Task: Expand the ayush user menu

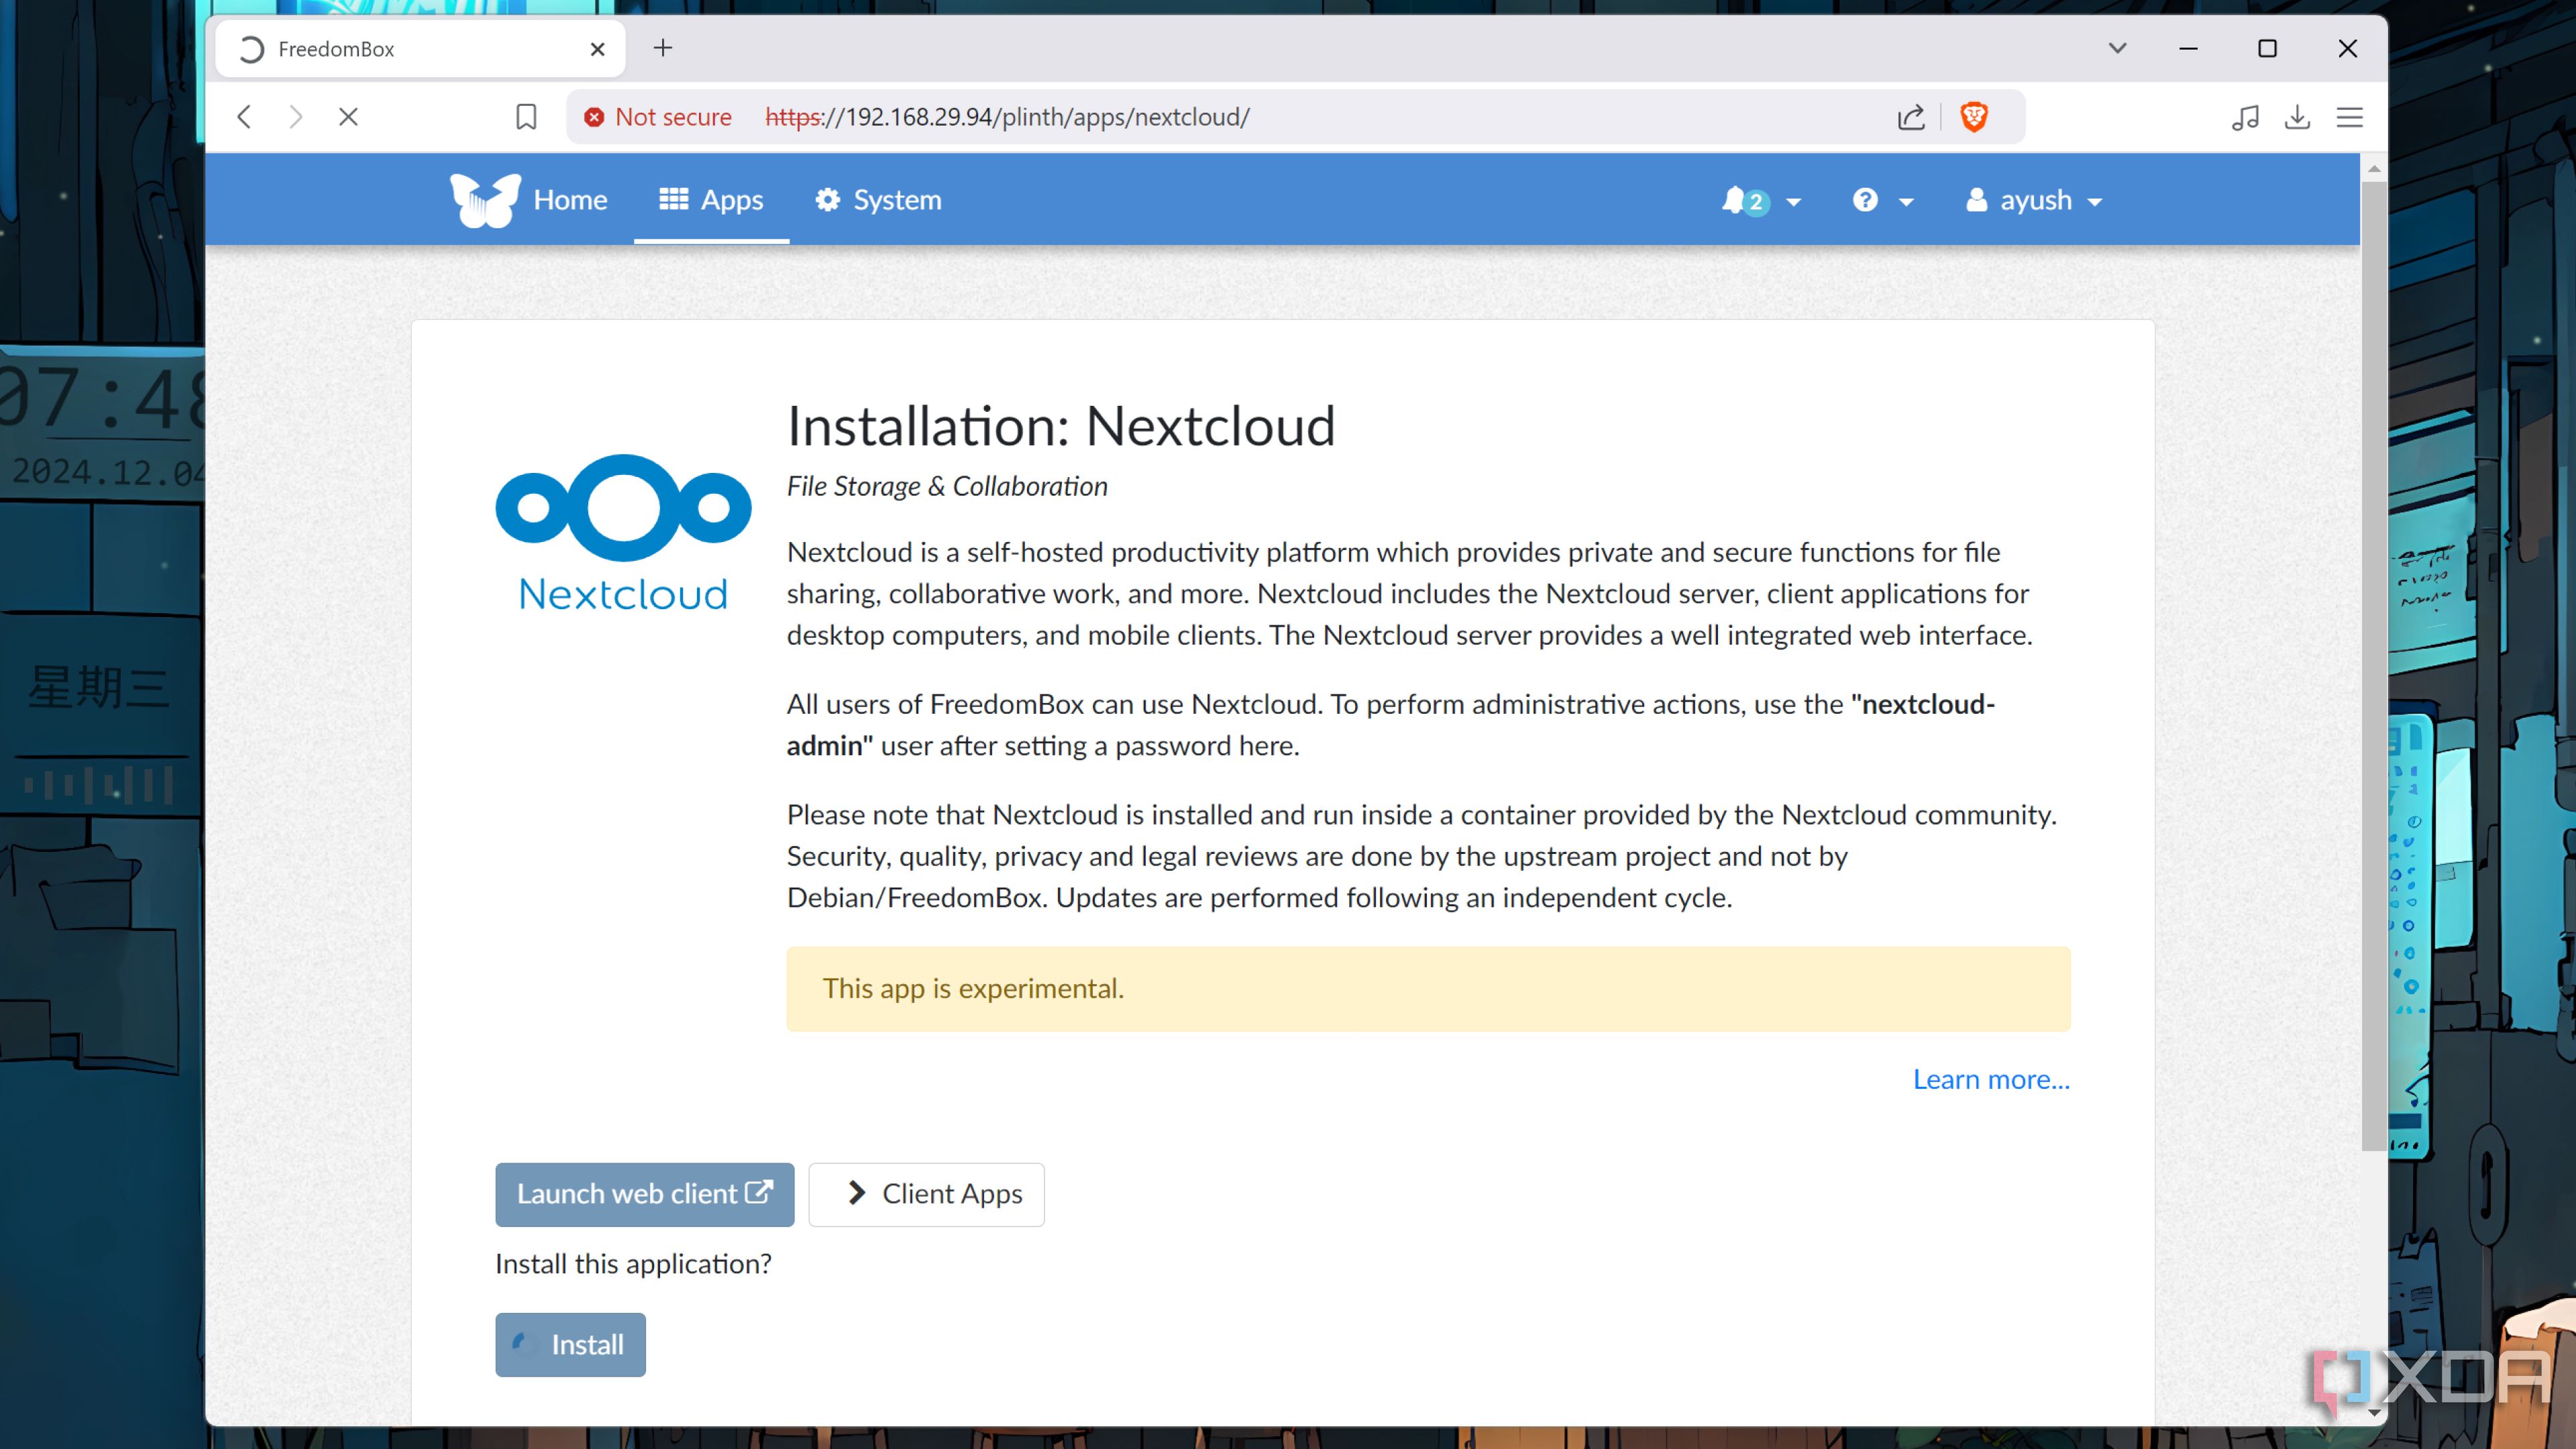Action: (2034, 201)
